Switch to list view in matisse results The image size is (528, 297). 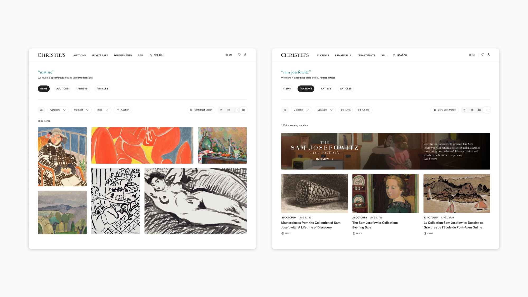click(x=221, y=110)
